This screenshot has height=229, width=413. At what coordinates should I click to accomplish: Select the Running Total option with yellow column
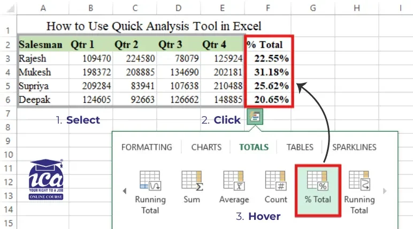click(360, 193)
